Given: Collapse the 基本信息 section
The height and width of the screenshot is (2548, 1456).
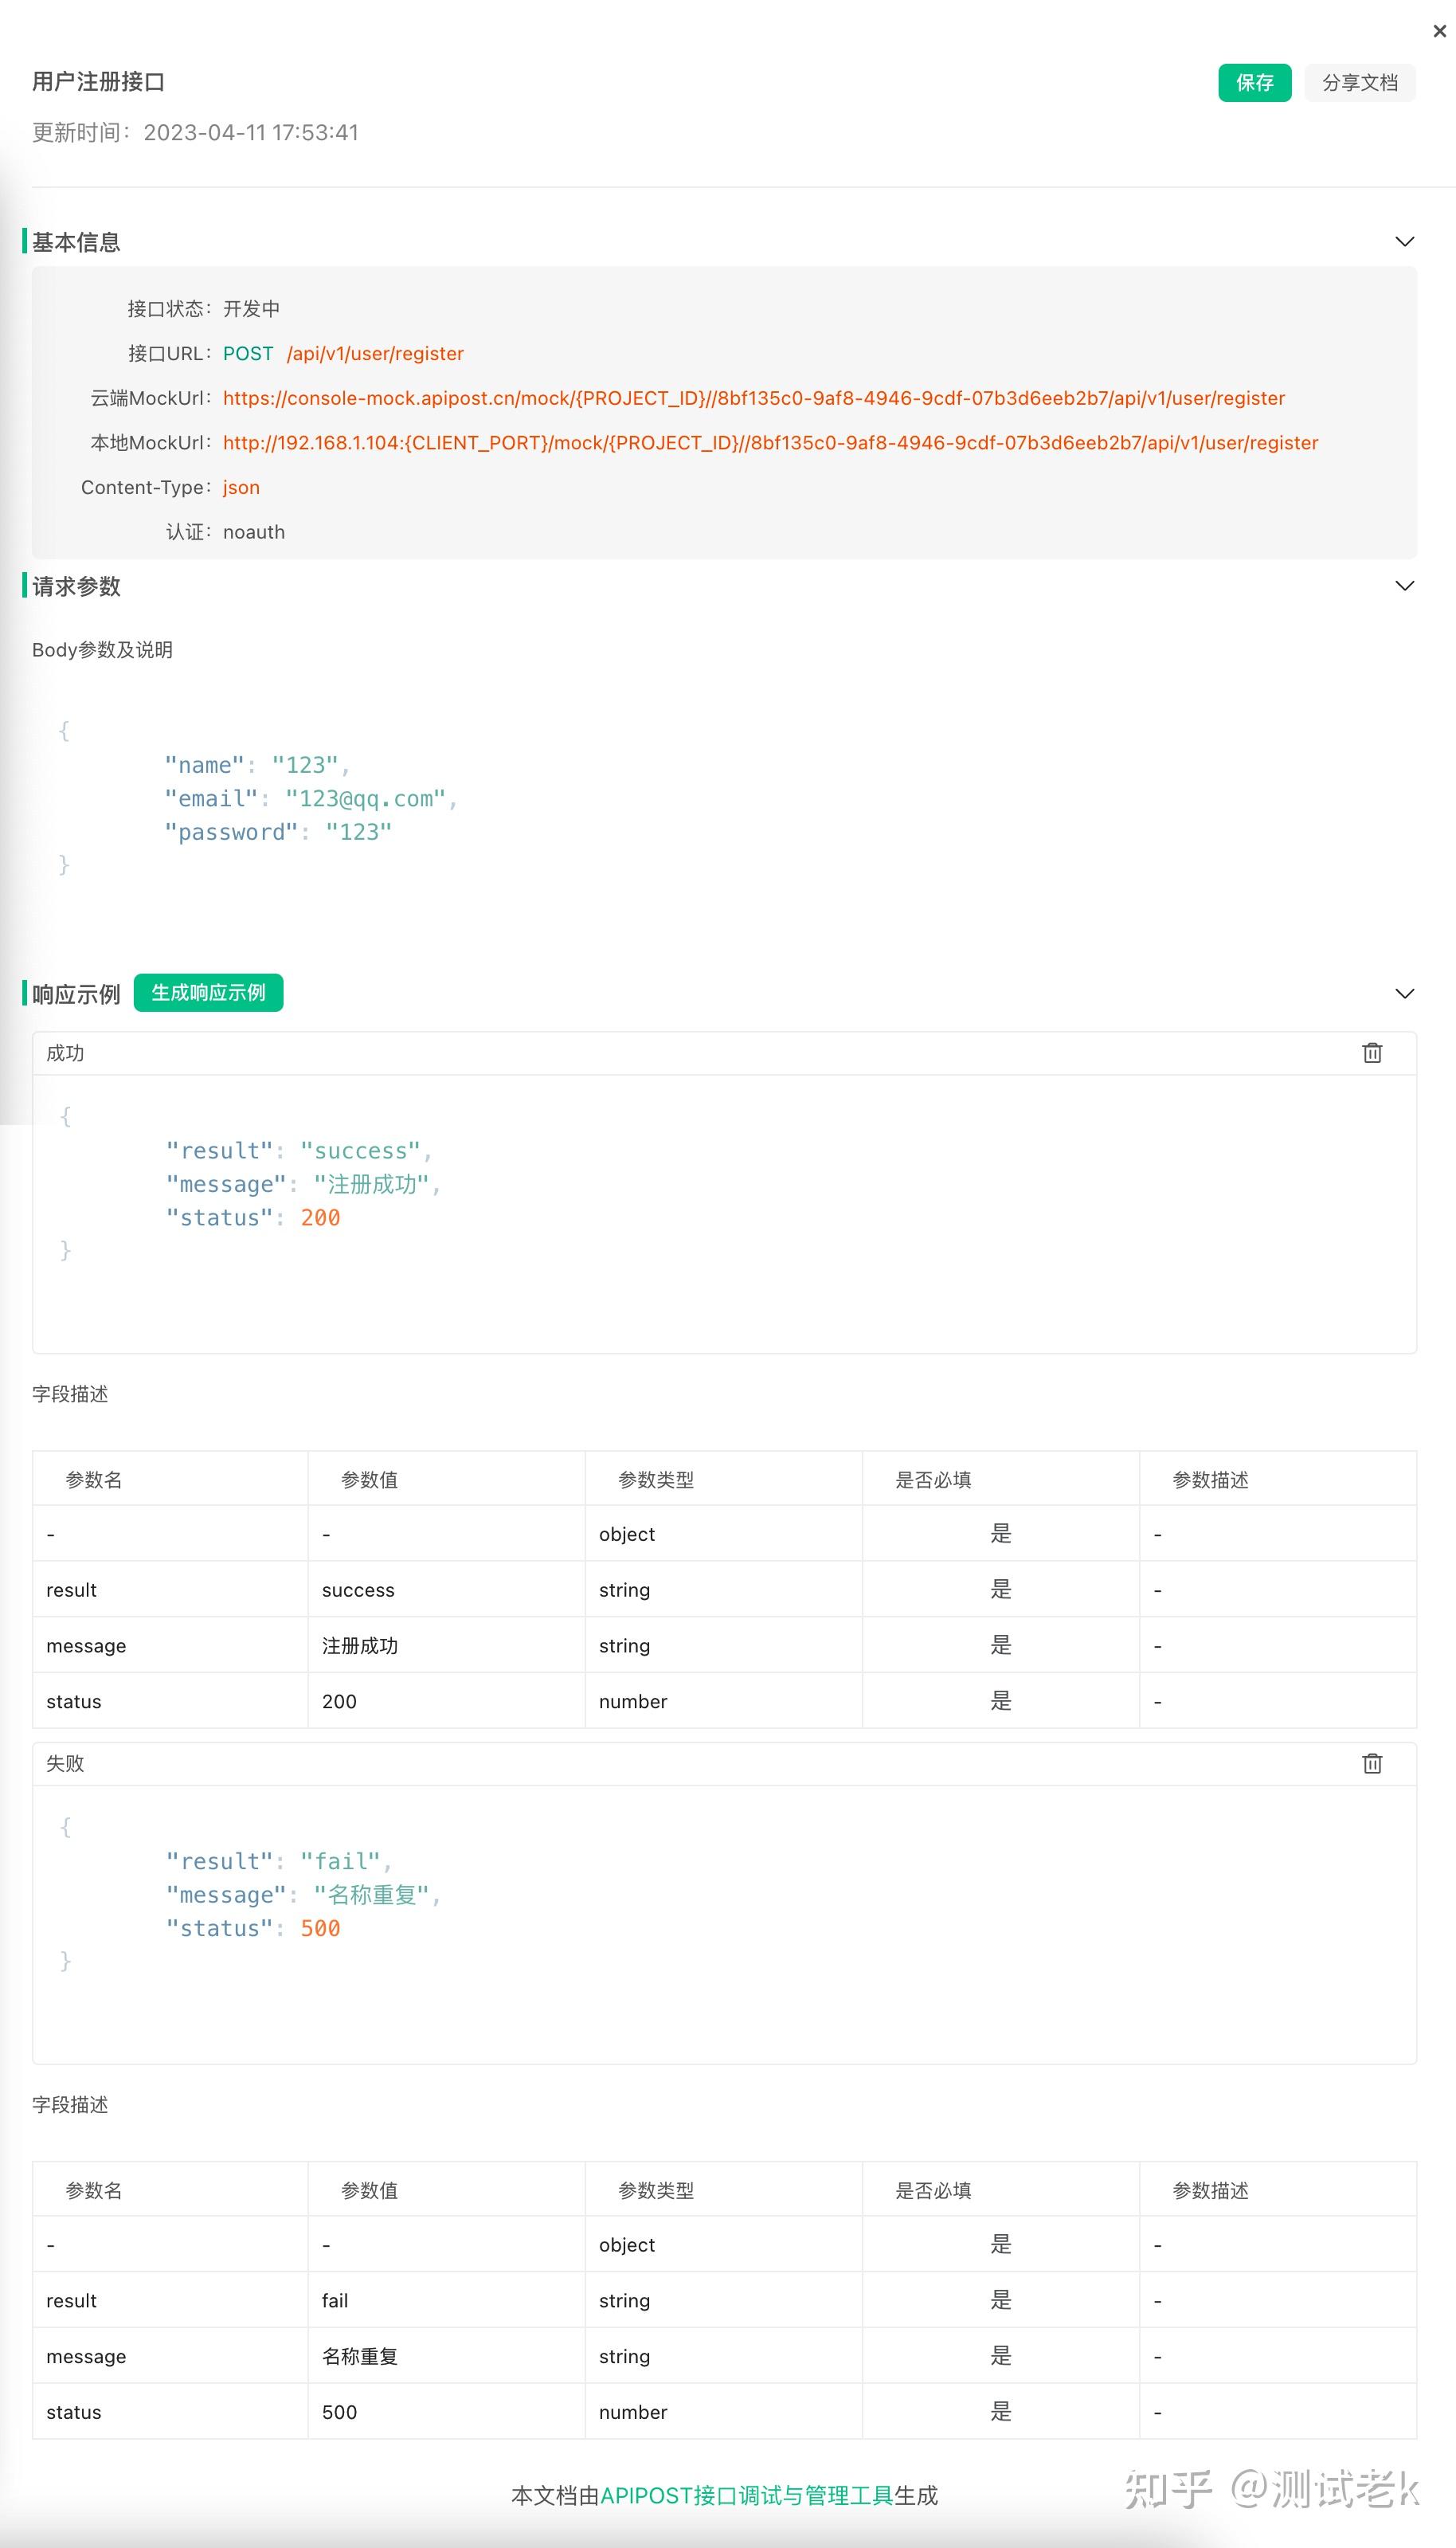Looking at the screenshot, I should point(1404,241).
